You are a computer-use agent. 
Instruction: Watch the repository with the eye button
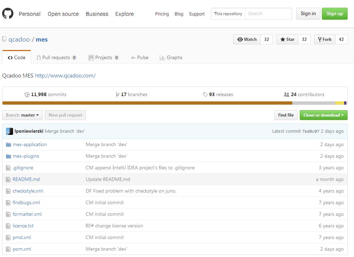pos(247,39)
